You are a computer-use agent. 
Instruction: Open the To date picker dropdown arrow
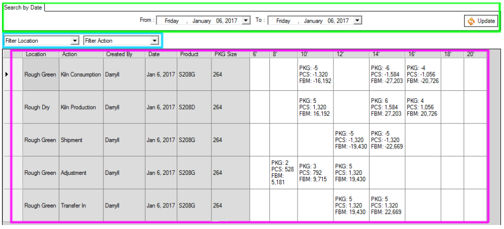357,21
